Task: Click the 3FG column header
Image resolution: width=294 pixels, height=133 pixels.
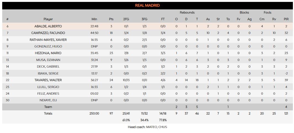Action: 144,19
